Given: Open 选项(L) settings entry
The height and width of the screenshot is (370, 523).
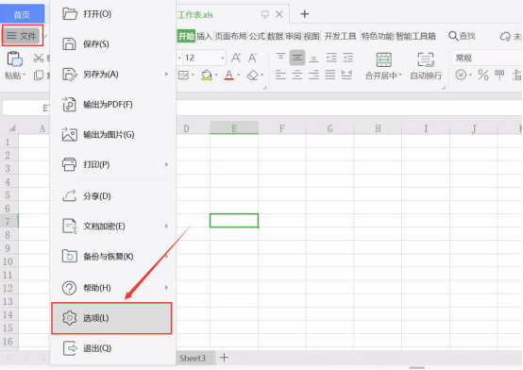Looking at the screenshot, I should [111, 318].
